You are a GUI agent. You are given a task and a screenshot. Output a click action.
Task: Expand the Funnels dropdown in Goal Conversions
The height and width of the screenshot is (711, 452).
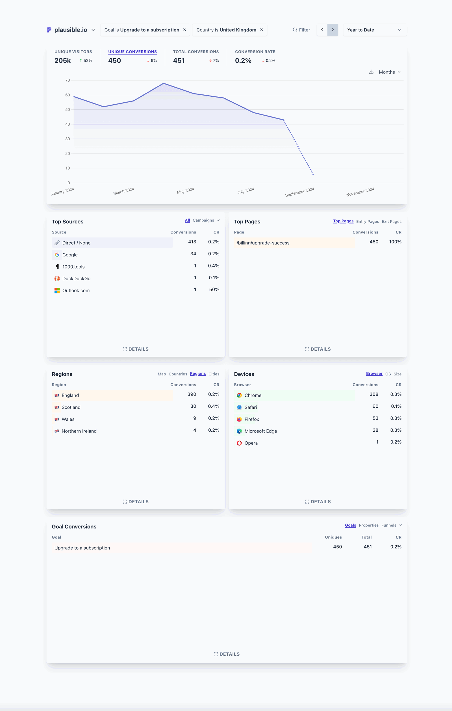coord(391,525)
